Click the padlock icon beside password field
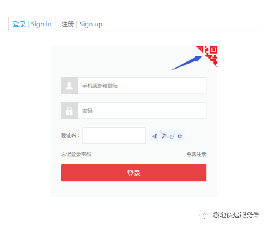This screenshot has height=227, width=268. coord(70,111)
